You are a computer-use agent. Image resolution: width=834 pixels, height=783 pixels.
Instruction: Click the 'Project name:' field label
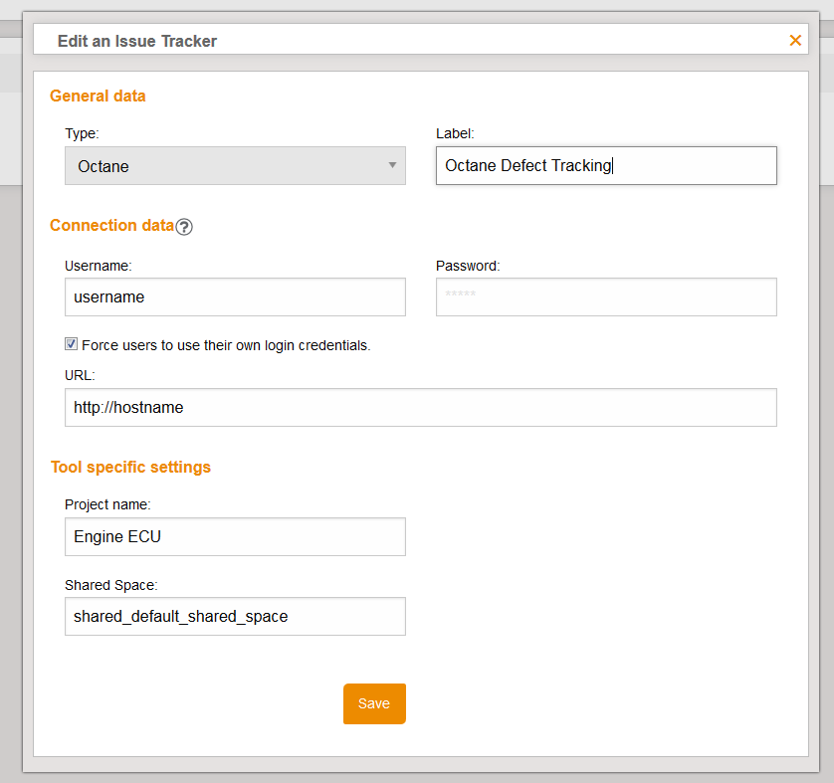pyautogui.click(x=107, y=505)
